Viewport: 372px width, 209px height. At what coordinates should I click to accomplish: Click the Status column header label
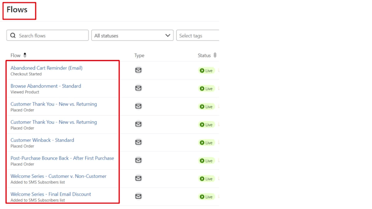coord(204,55)
